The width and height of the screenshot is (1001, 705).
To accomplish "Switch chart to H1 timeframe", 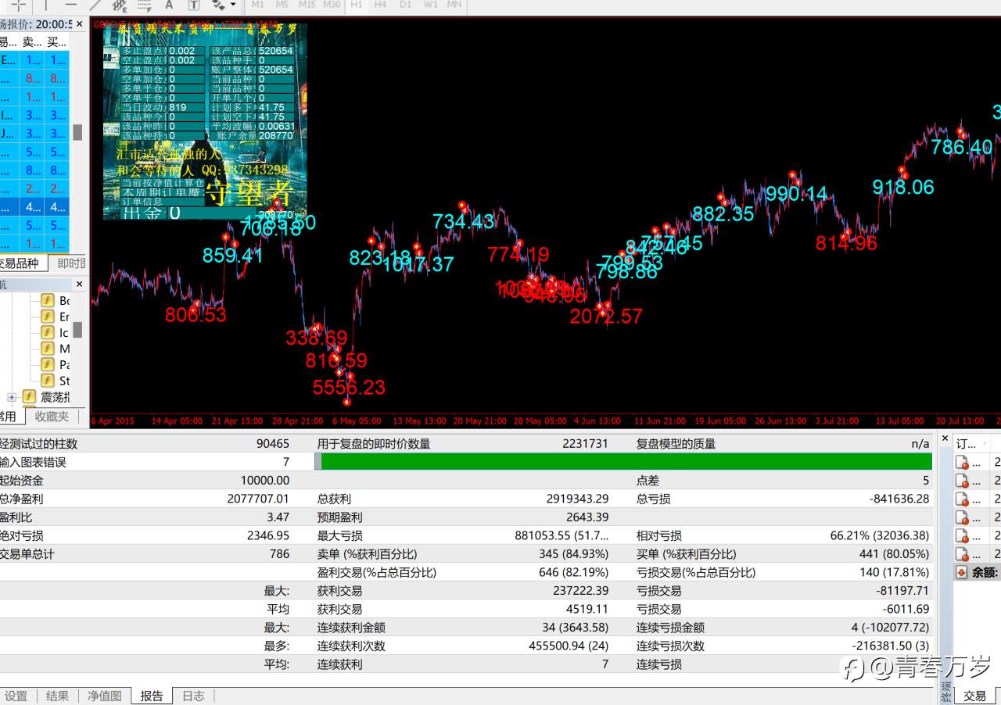I will [x=357, y=5].
